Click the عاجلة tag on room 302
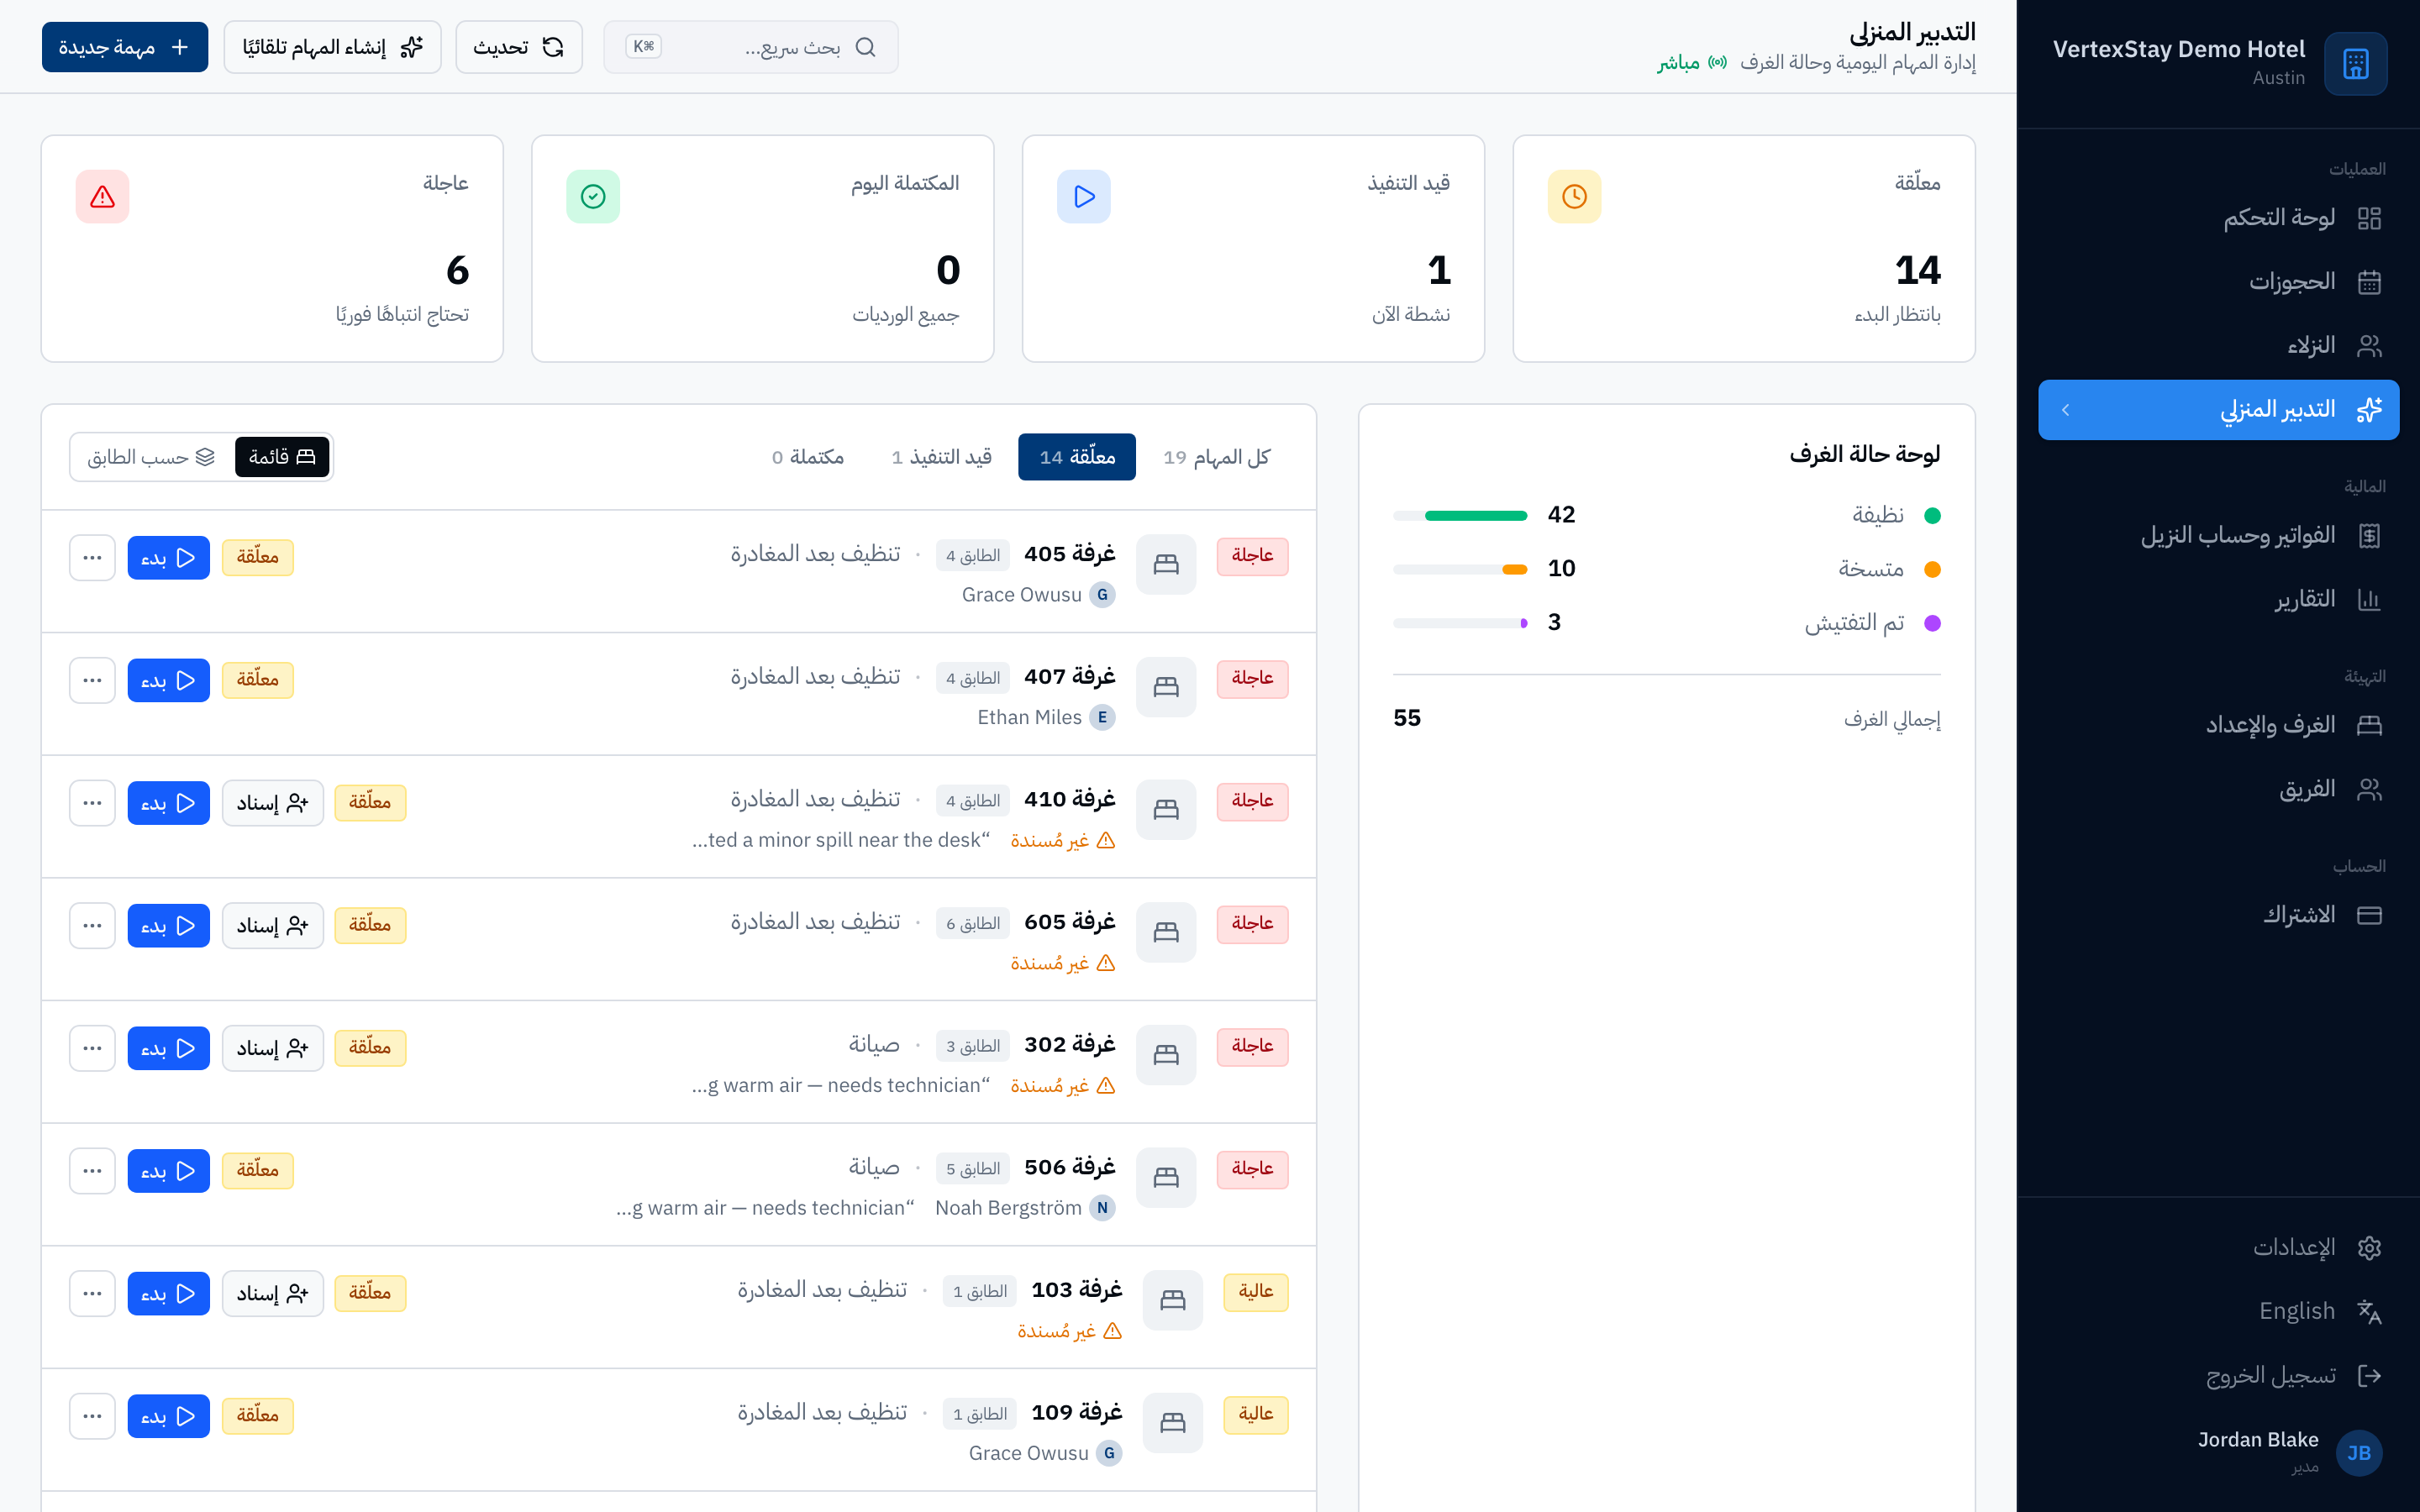 pos(1252,1046)
